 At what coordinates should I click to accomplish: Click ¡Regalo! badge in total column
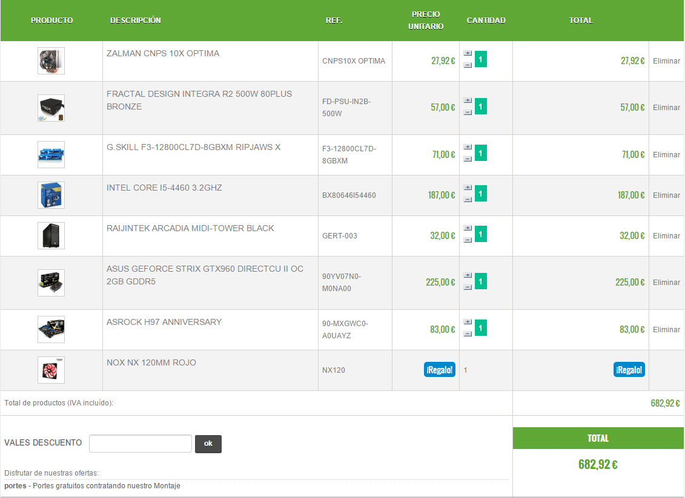[x=629, y=370]
